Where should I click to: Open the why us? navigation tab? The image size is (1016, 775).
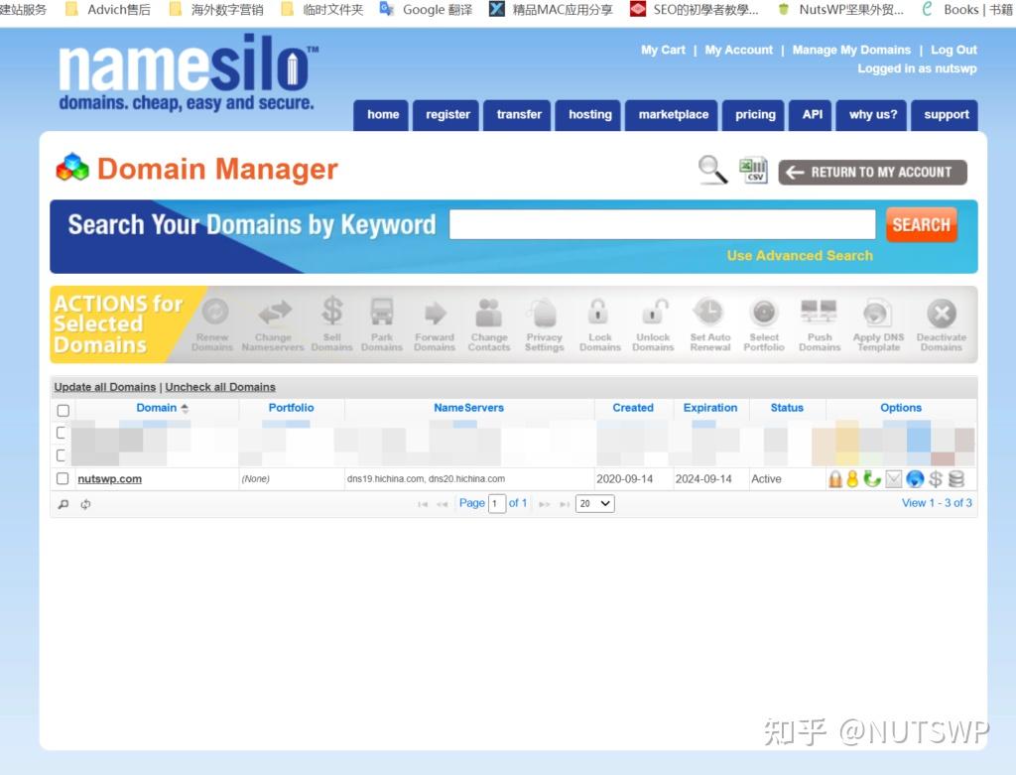coord(872,115)
